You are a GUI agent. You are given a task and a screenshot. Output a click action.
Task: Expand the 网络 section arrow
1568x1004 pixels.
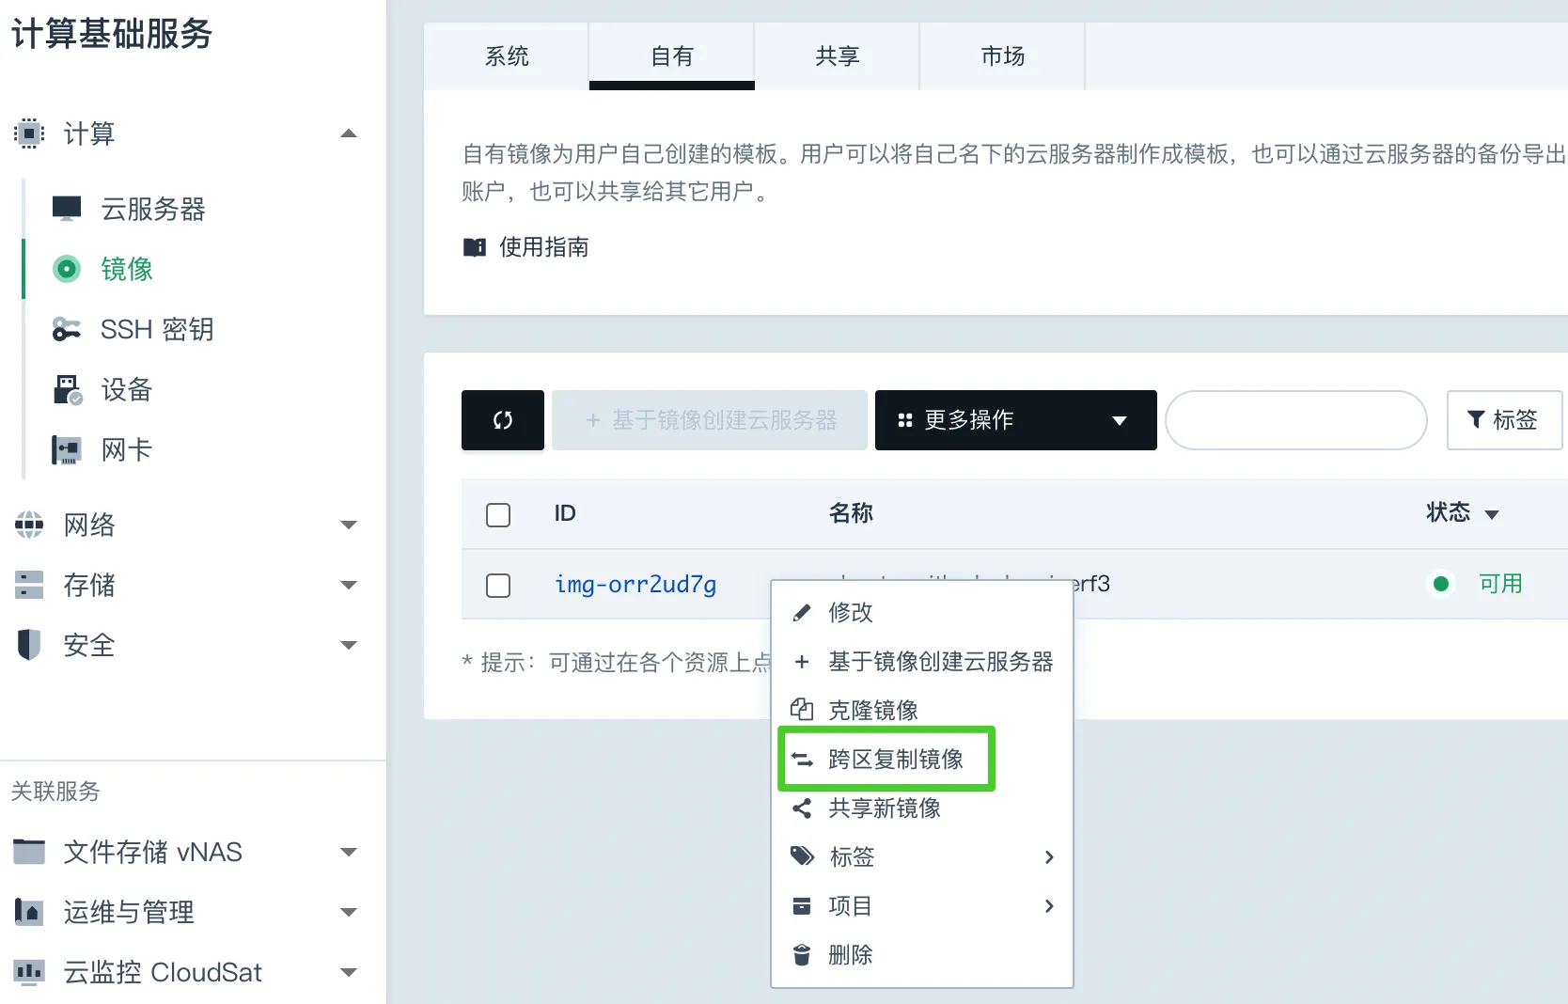pyautogui.click(x=349, y=525)
